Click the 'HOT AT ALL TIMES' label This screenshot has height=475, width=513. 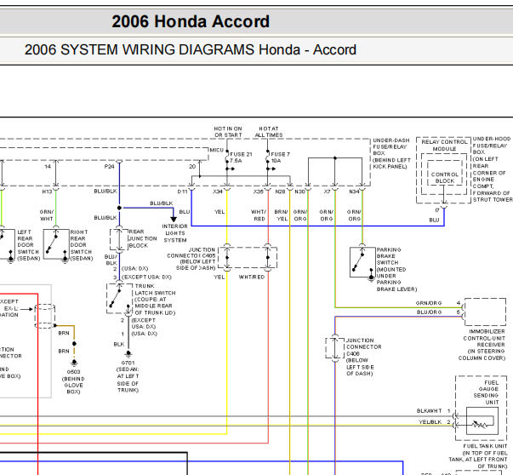(x=269, y=132)
